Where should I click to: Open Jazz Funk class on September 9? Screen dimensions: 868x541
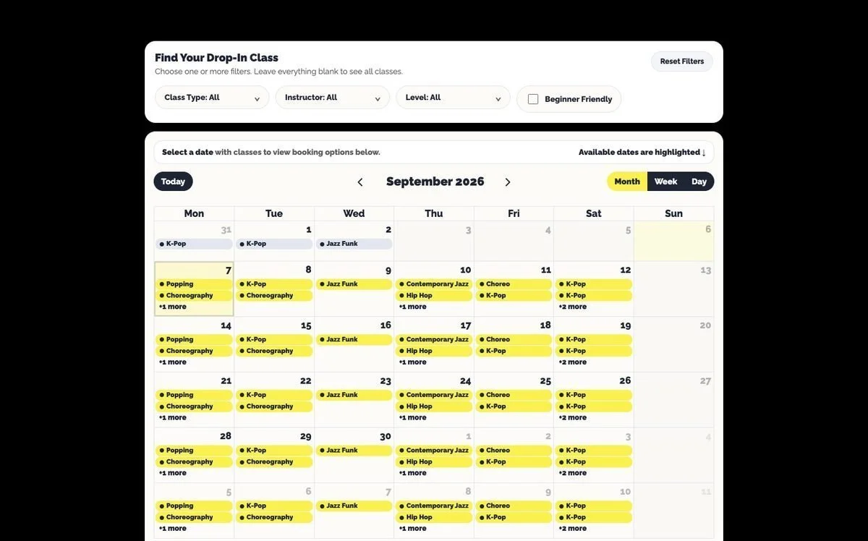354,284
